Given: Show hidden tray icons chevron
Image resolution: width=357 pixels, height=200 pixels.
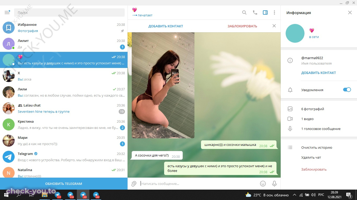Looking at the screenshot, I should click(295, 195).
